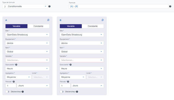The width and height of the screenshot is (174, 100).
Task: Open Jours period unit dropdown in card A
Action: pos(33,86)
